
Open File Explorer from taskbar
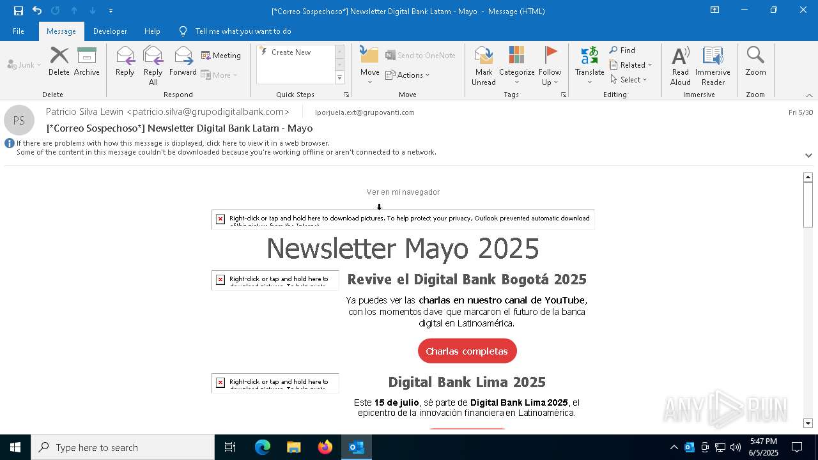pos(294,447)
